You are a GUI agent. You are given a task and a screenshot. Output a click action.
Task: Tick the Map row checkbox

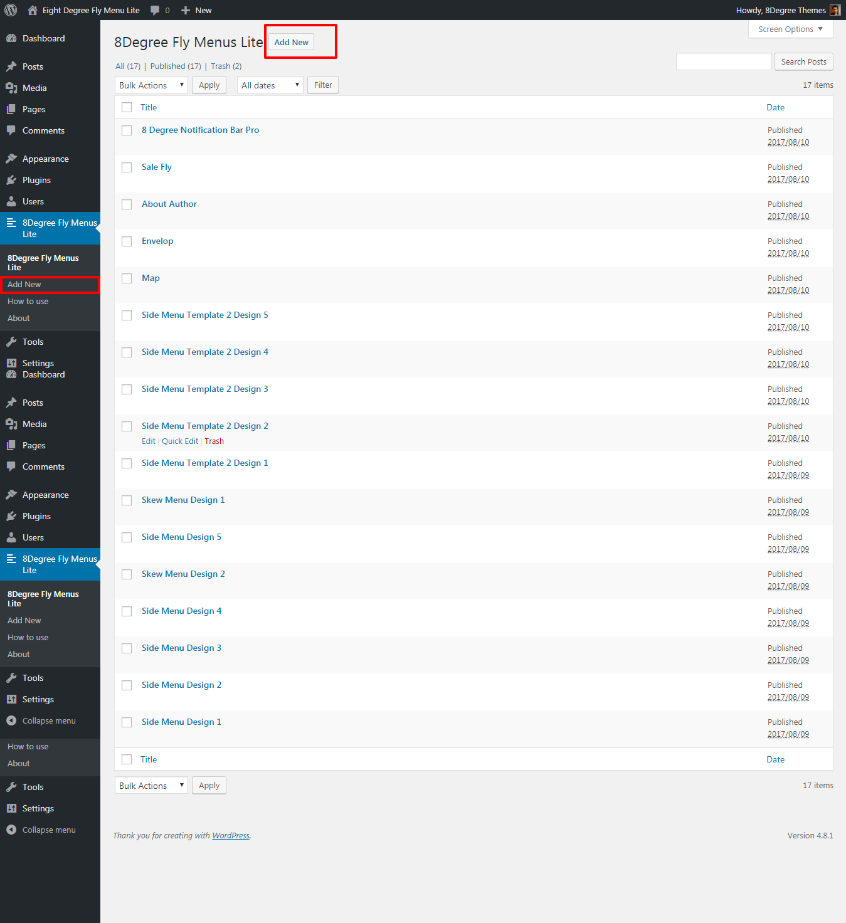(x=127, y=278)
